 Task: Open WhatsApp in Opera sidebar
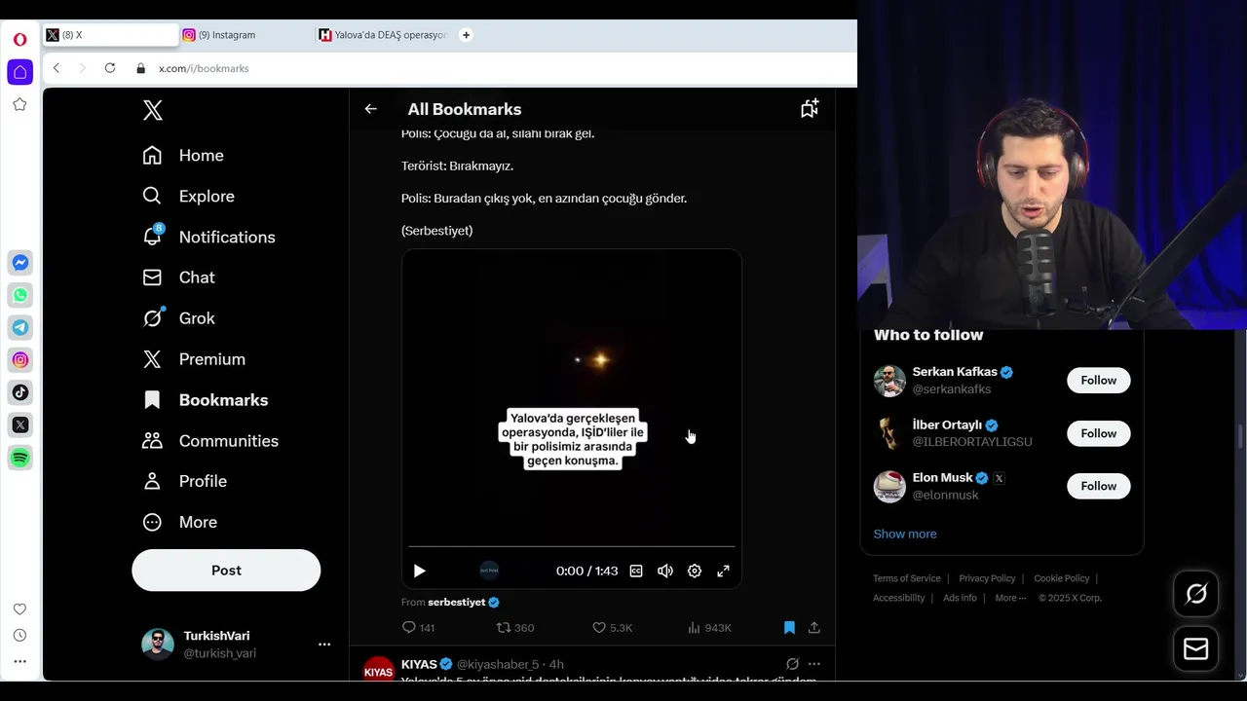click(19, 295)
